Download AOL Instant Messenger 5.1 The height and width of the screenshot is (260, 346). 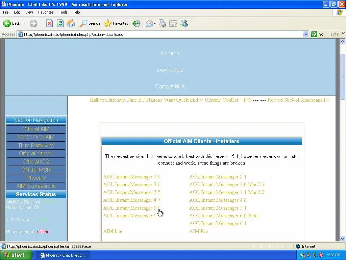click(218, 208)
